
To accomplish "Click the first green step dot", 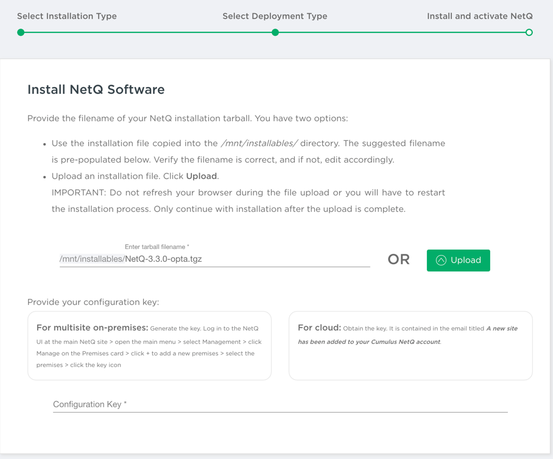I will click(x=21, y=32).
